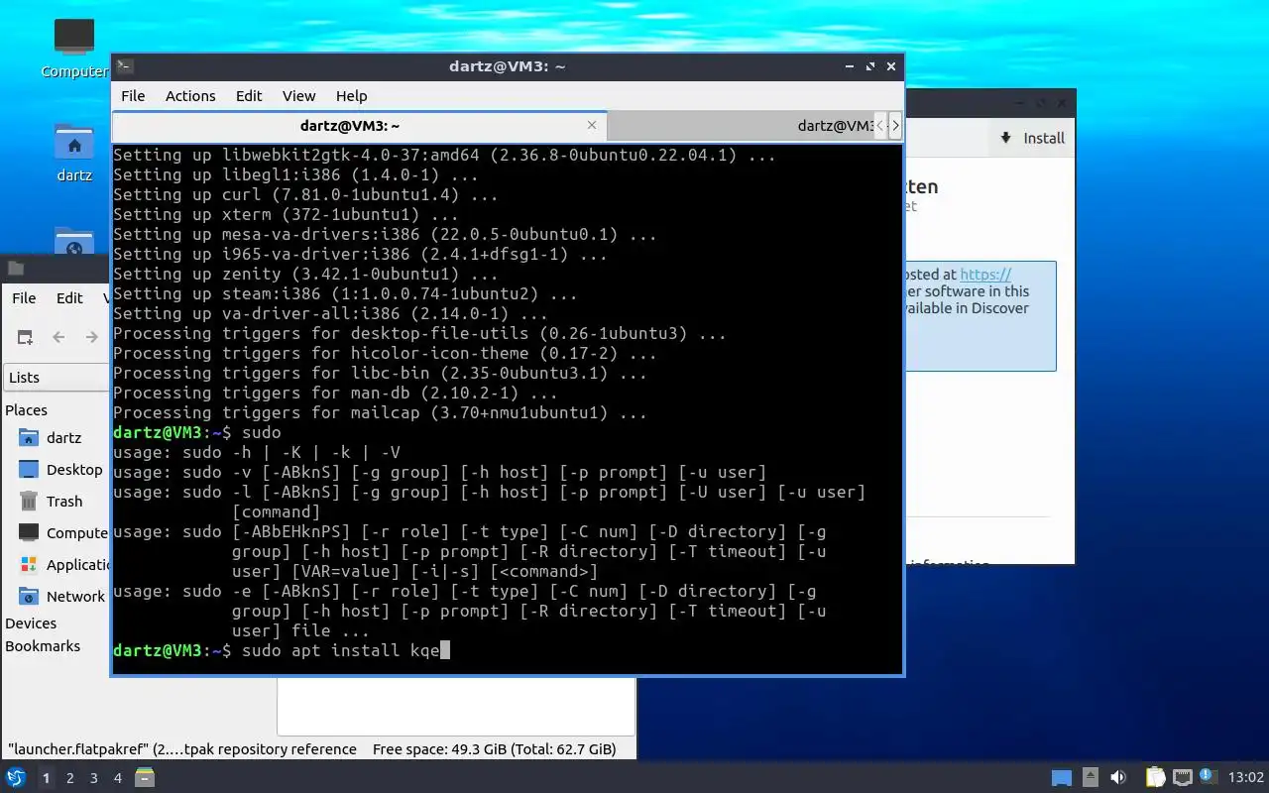Open the terminal View menu
This screenshot has width=1269, height=793.
tap(298, 96)
